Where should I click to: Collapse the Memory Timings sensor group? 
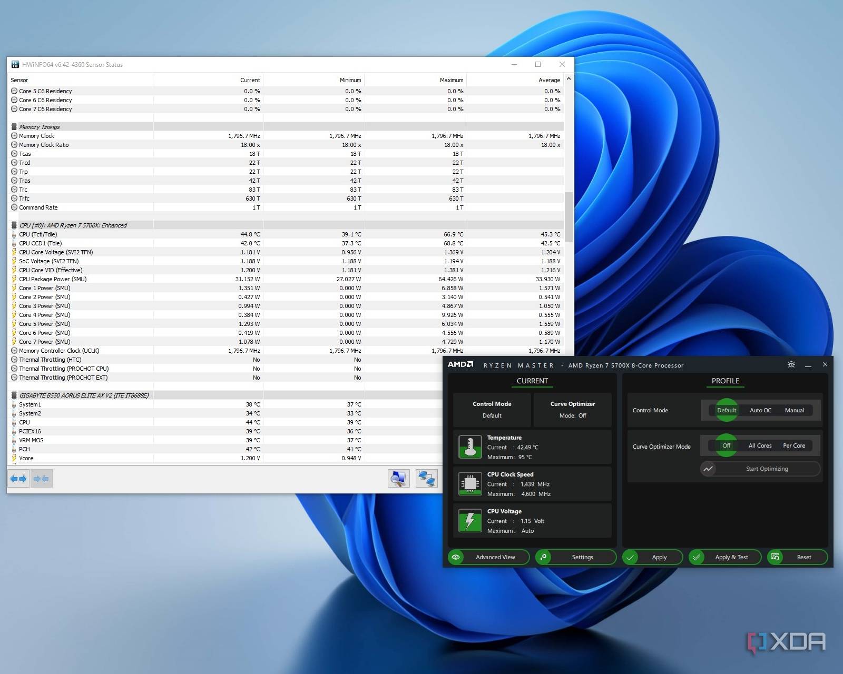click(x=14, y=127)
